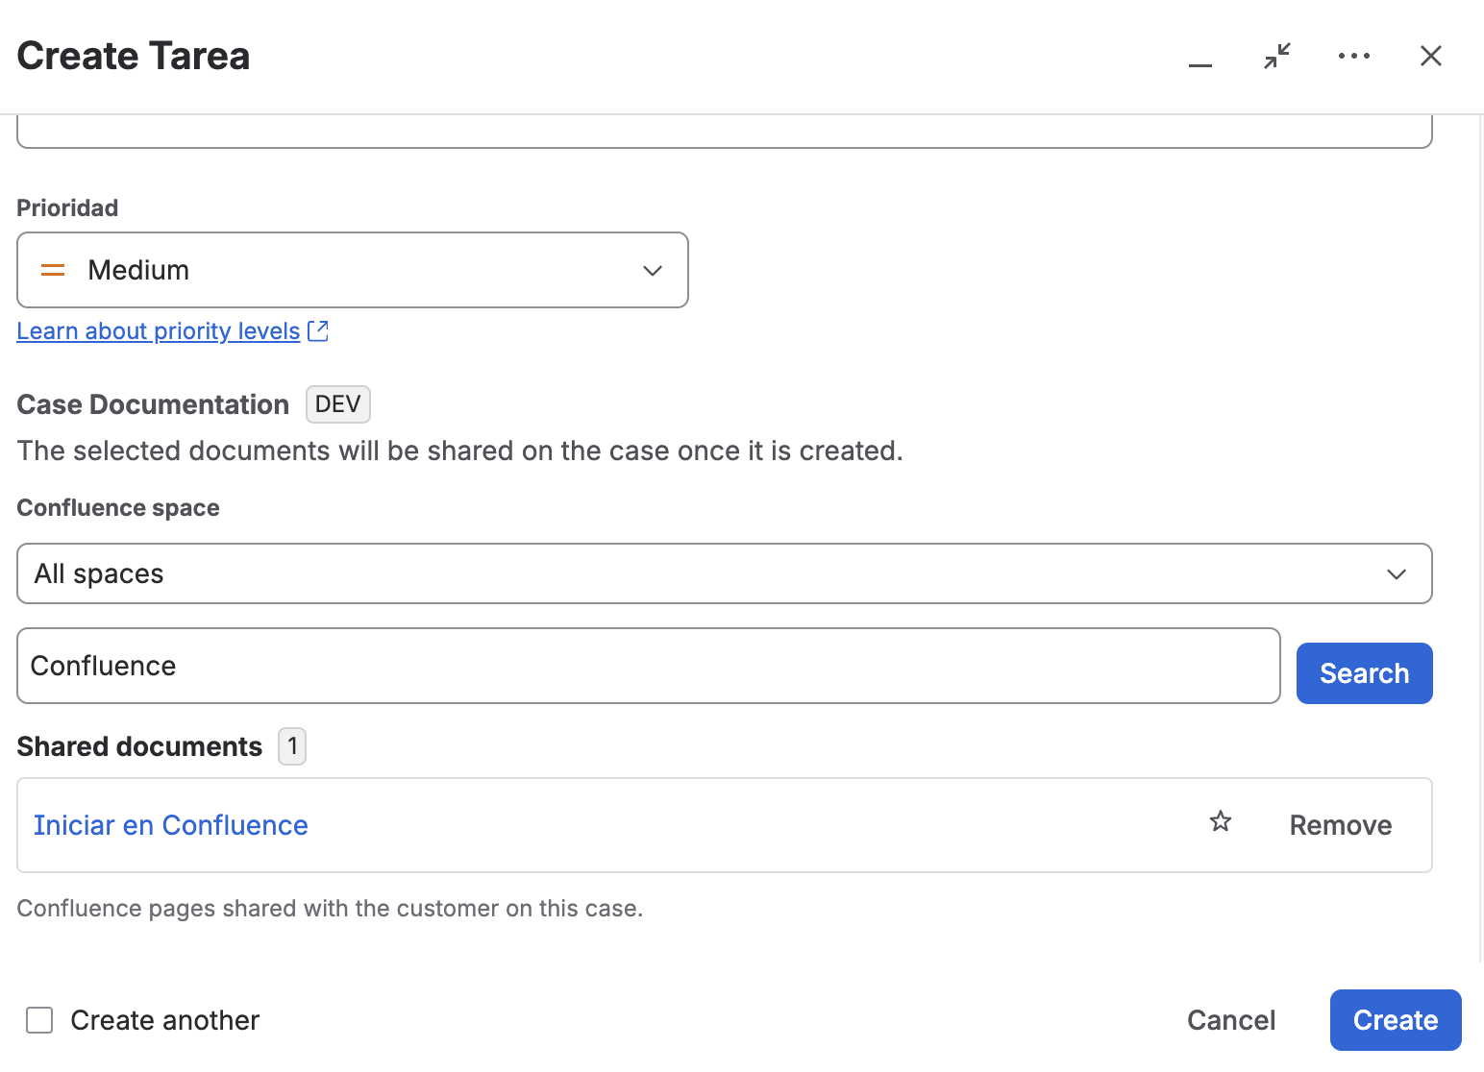Open the three-dots more actions menu

click(1354, 57)
